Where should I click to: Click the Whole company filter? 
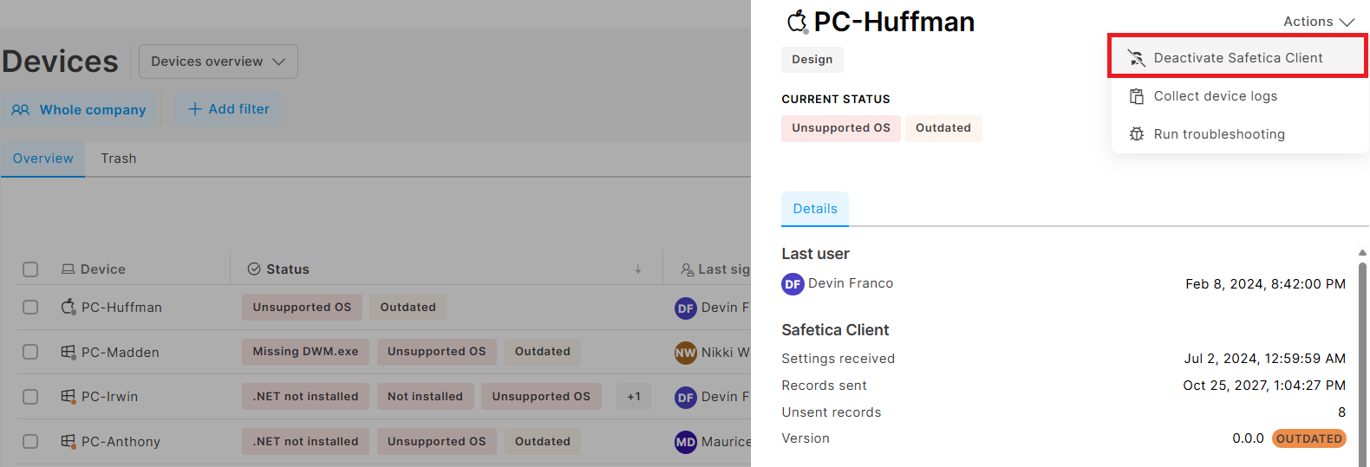click(x=79, y=110)
